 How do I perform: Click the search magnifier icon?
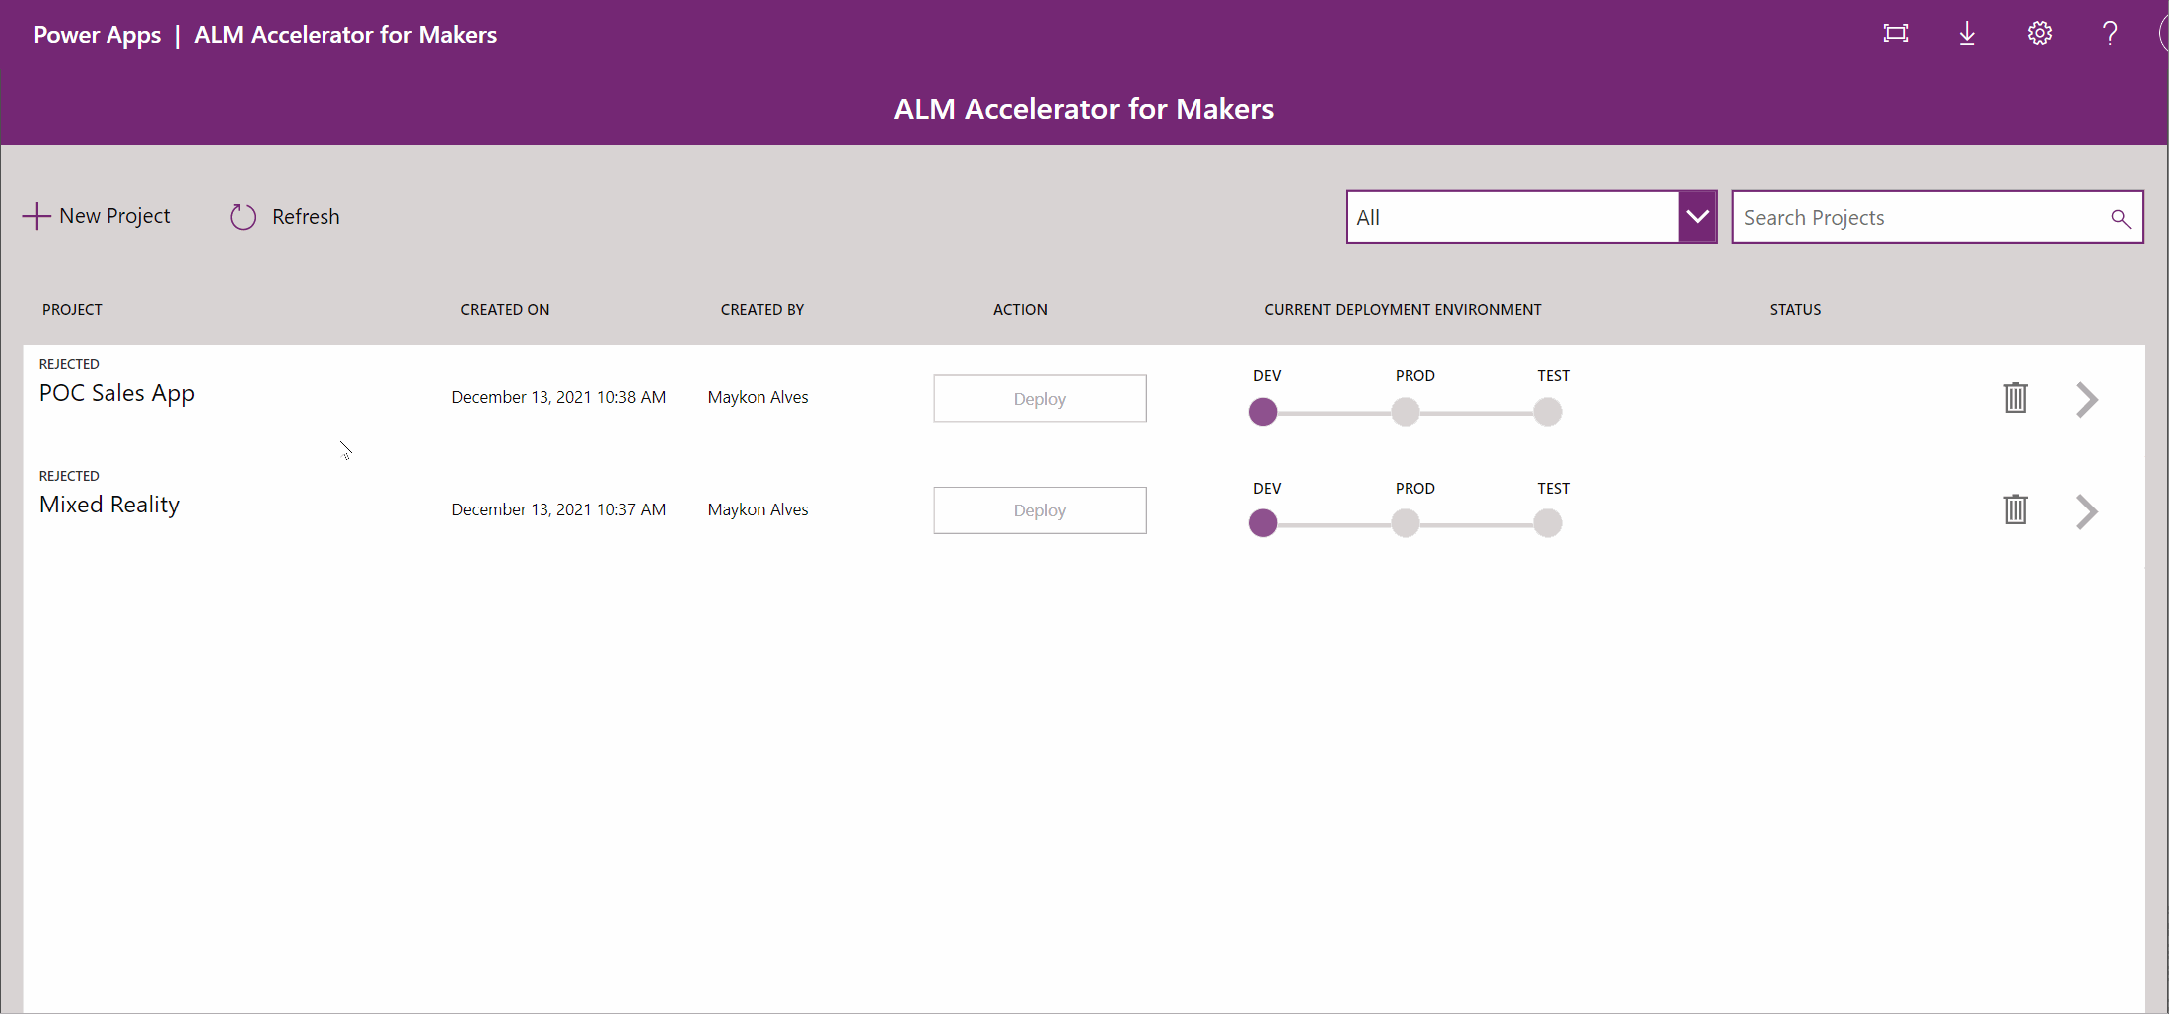pyautogui.click(x=2120, y=217)
